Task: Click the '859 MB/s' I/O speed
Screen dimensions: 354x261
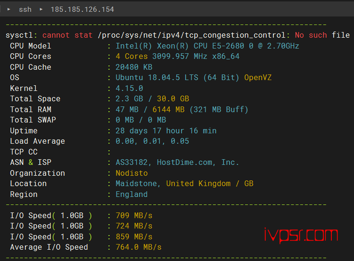Action: click(134, 237)
